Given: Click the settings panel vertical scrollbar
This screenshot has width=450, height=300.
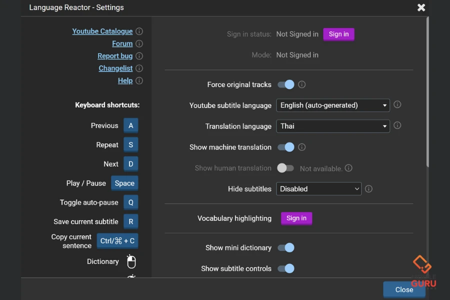Looking at the screenshot, I should (427, 92).
